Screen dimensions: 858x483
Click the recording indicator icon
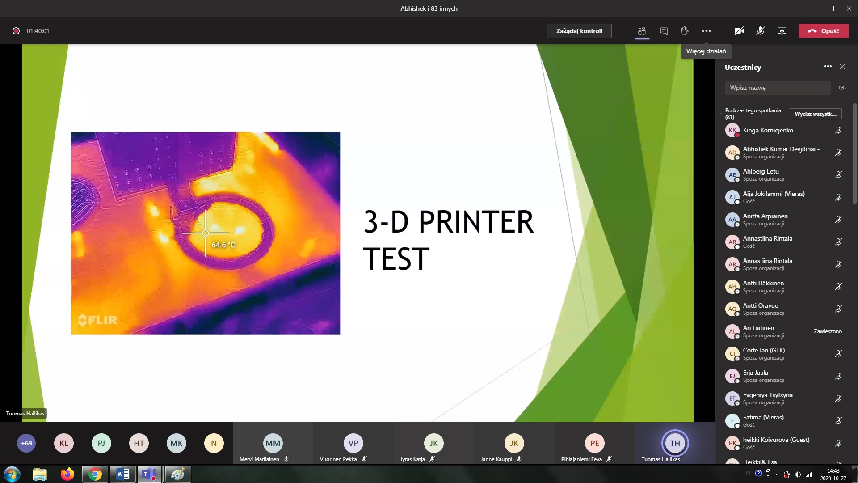coord(16,31)
